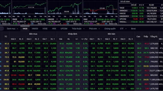Sort by the Chỉ số column header
This screenshot has width=163, height=91.
click(133, 5)
